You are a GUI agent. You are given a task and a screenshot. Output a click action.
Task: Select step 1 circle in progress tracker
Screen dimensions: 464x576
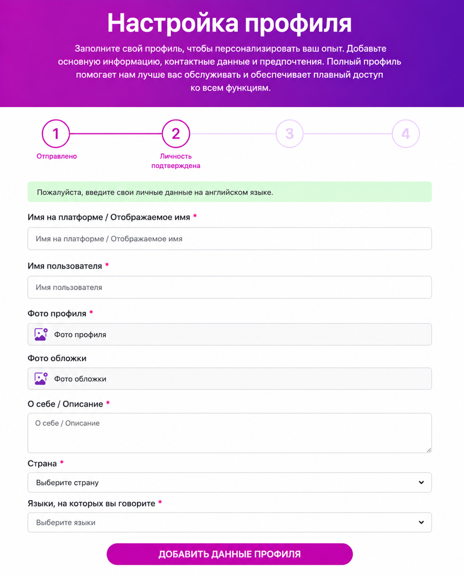(56, 134)
